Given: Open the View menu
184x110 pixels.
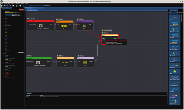Looking at the screenshot, I should pos(6,4).
